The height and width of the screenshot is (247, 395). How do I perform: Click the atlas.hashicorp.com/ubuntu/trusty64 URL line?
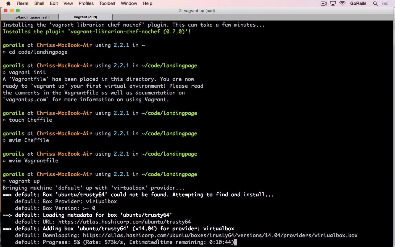(x=103, y=222)
